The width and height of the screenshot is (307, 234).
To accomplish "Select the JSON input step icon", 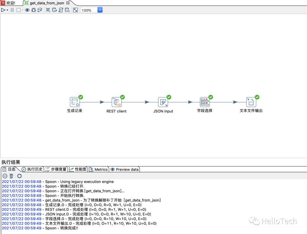I will (163, 102).
